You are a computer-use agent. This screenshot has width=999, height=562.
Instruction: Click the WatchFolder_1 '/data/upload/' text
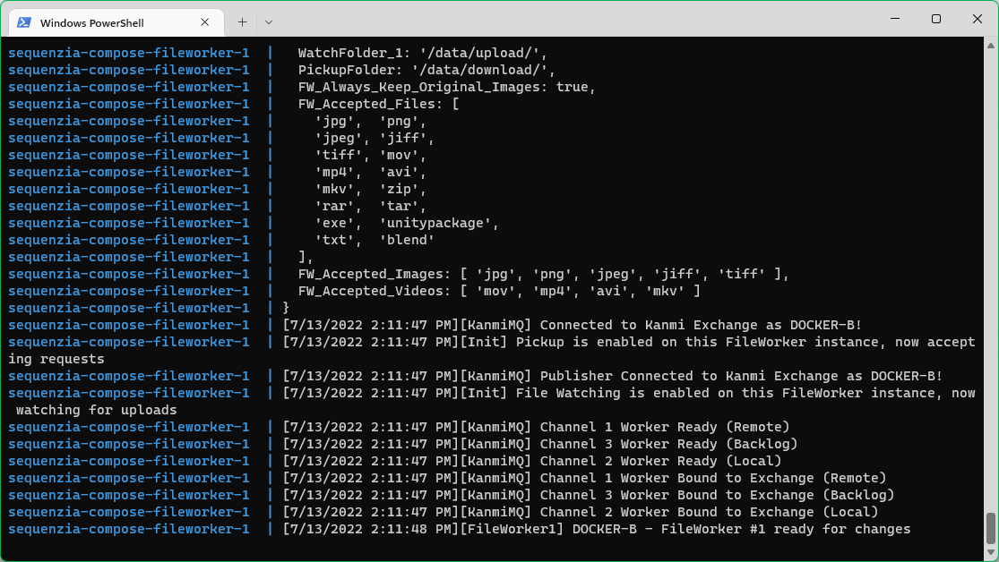(422, 53)
